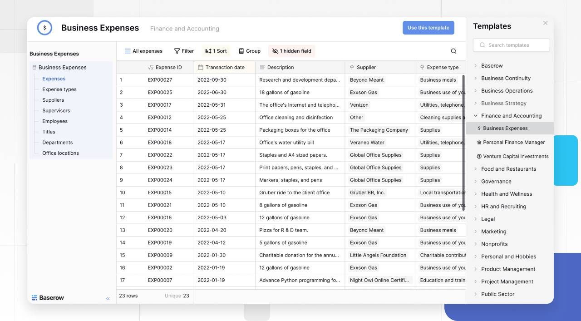Click the dollar sign template logo icon
This screenshot has height=321, width=581.
tap(44, 28)
